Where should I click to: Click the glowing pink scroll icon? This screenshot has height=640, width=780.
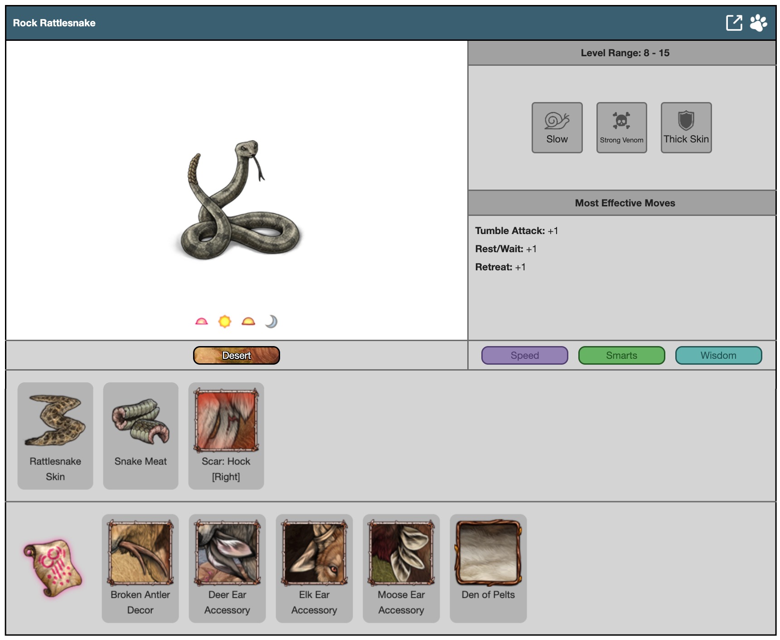coord(53,568)
